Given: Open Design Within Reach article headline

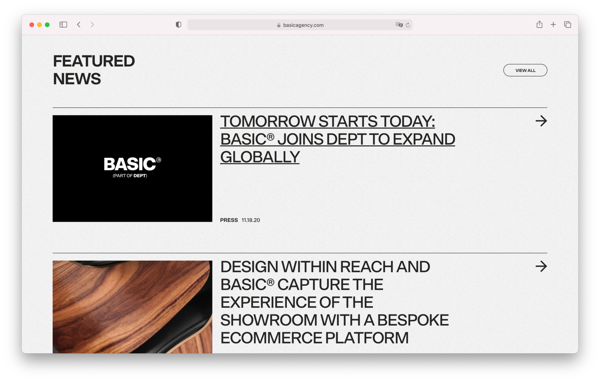Looking at the screenshot, I should pyautogui.click(x=334, y=302).
